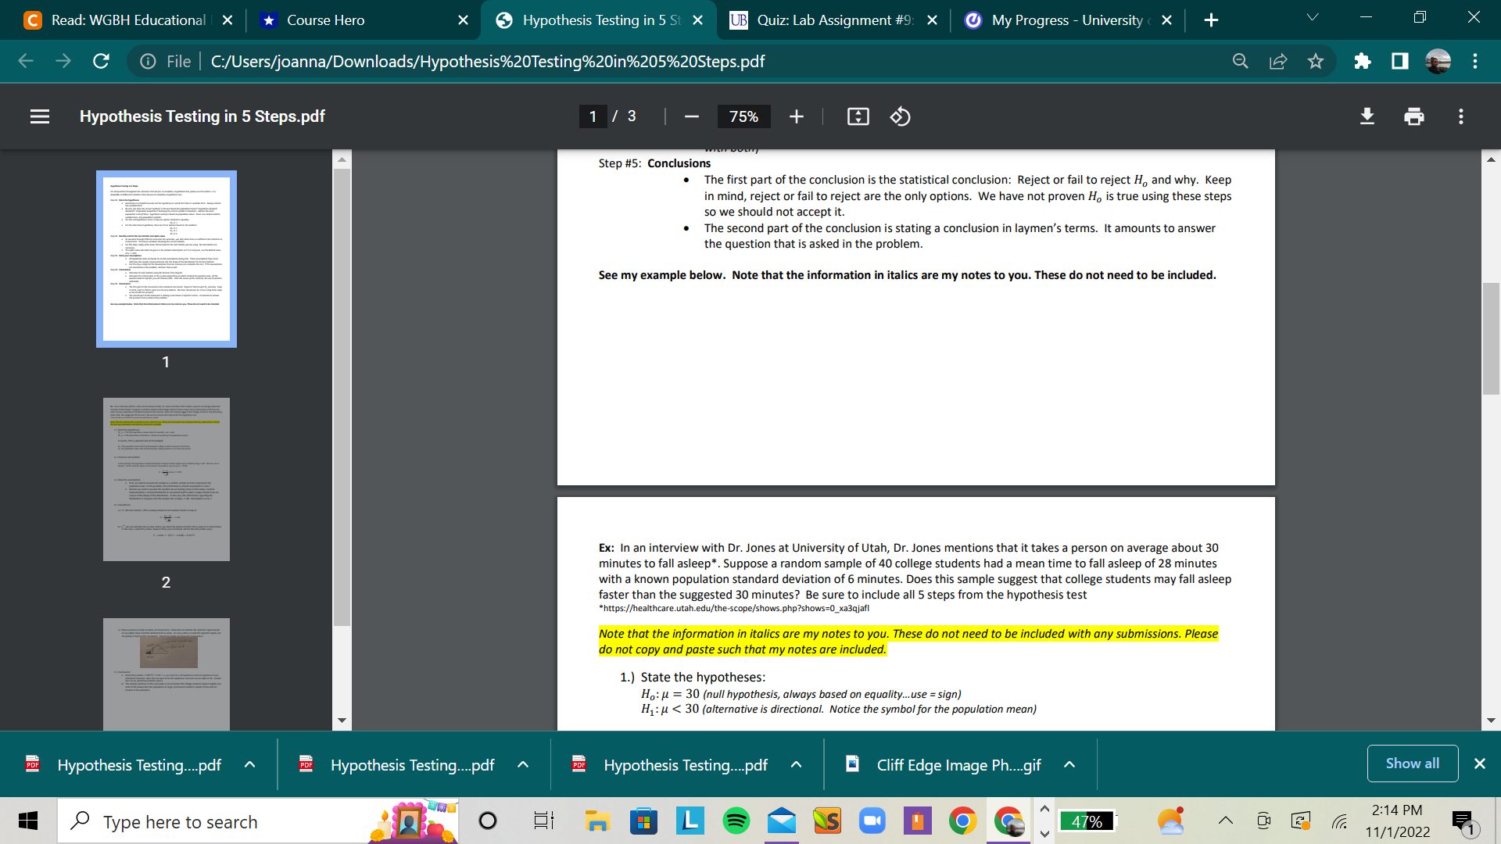Open the PDF viewer more options menu

click(x=1460, y=116)
